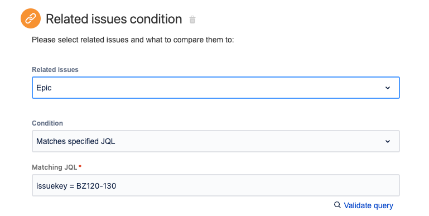Click the Condition field label
The width and height of the screenshot is (429, 216).
47,123
